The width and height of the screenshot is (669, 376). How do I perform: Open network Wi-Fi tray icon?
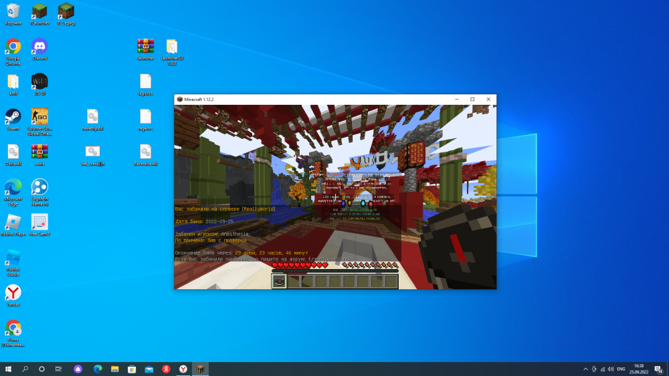[603, 369]
